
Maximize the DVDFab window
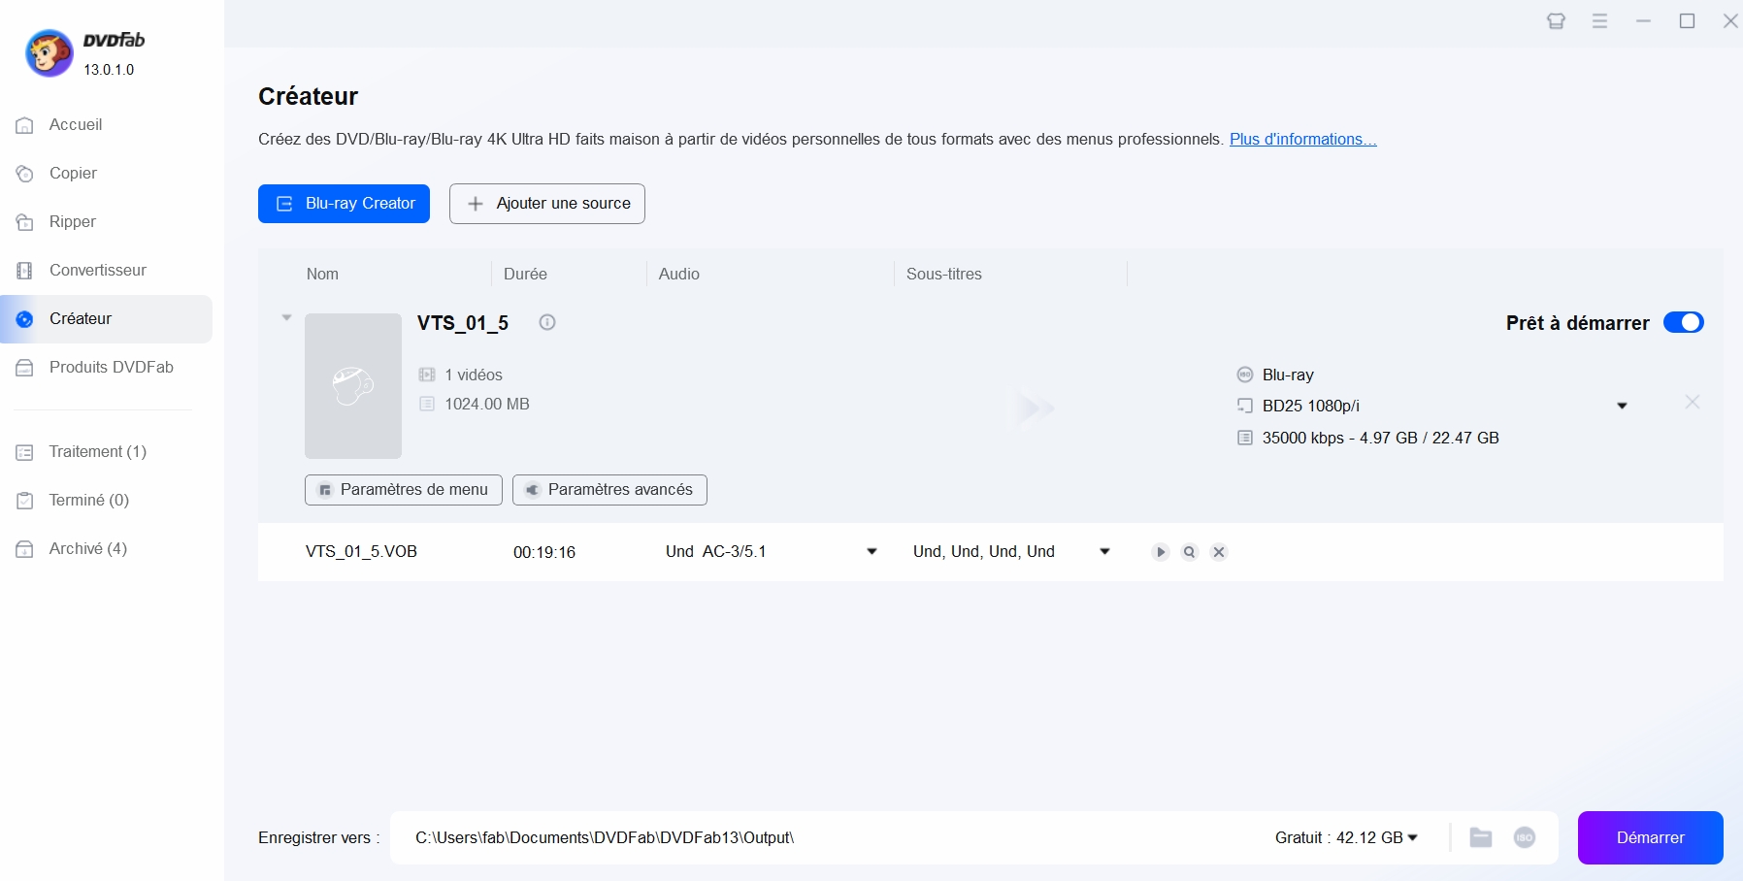pyautogui.click(x=1688, y=21)
